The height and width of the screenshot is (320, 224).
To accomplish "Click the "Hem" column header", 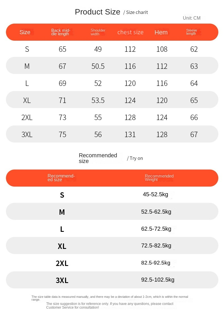I will 161,32.
